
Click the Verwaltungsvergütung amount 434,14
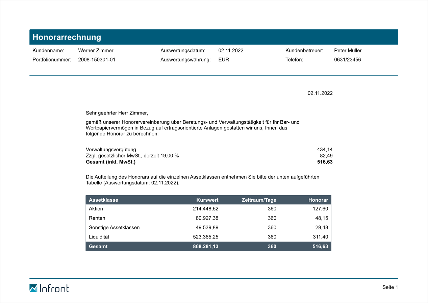point(325,149)
